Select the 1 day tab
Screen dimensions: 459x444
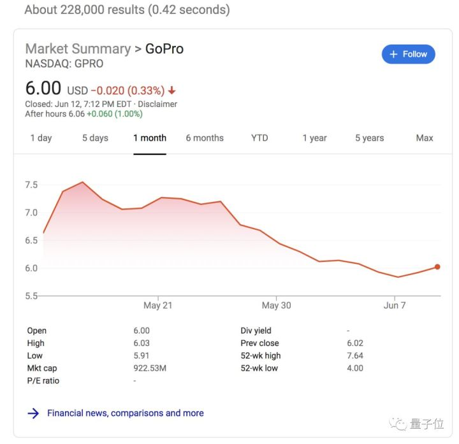pos(41,138)
